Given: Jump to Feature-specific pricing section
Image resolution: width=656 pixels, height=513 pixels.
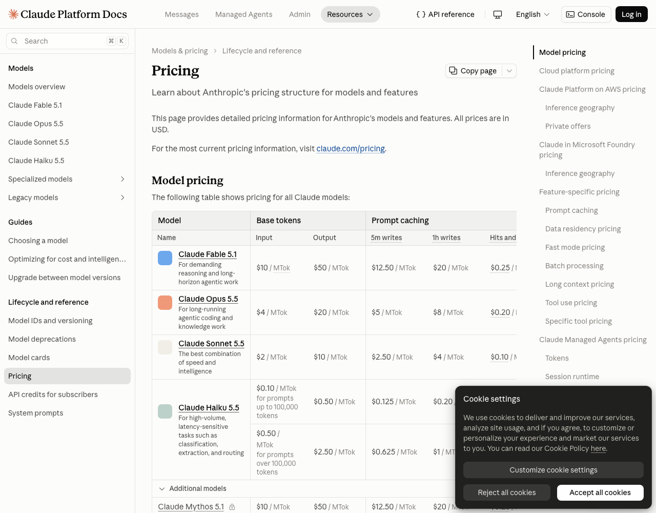Looking at the screenshot, I should click(x=579, y=192).
